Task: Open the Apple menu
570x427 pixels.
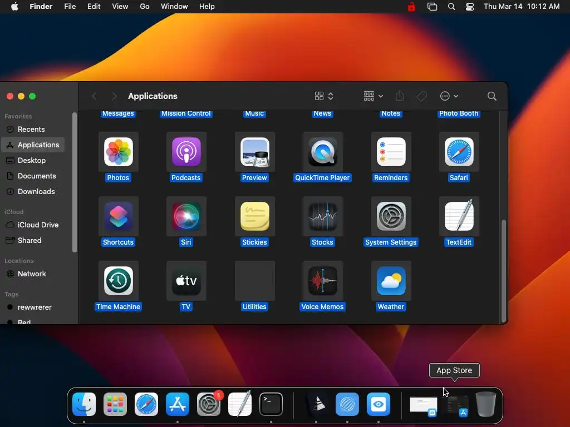Action: [x=14, y=7]
